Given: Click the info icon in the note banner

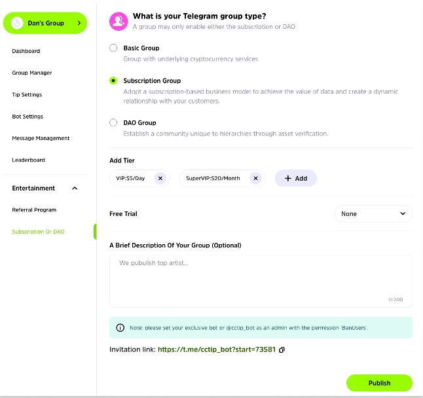Looking at the screenshot, I should tap(120, 327).
